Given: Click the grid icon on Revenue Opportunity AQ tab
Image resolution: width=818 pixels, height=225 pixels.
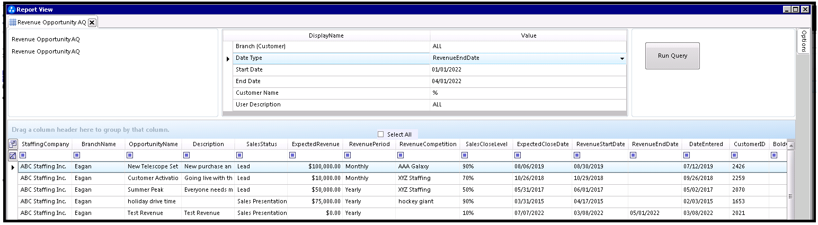Looking at the screenshot, I should coord(13,22).
